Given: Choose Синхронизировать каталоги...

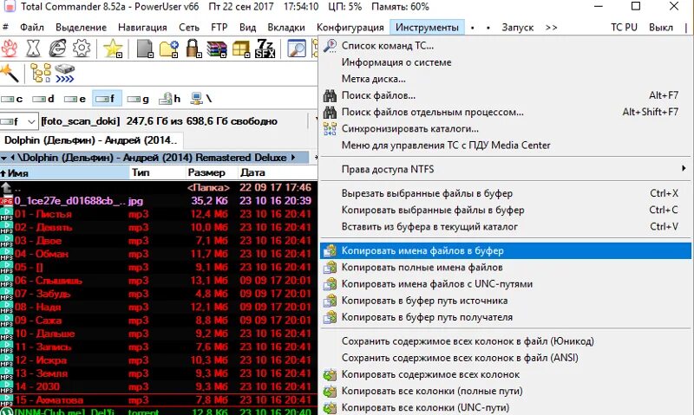Looking at the screenshot, I should click(505, 128).
